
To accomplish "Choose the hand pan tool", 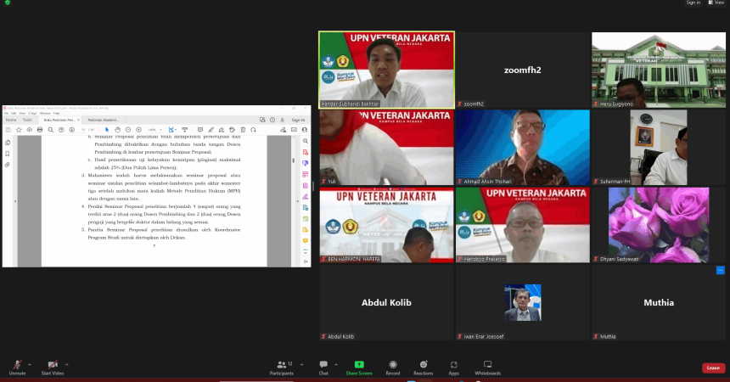I will pyautogui.click(x=118, y=130).
